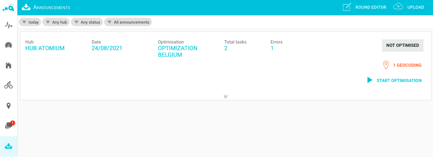
Task: Open the location pin sidebar icon
Action: (x=9, y=106)
